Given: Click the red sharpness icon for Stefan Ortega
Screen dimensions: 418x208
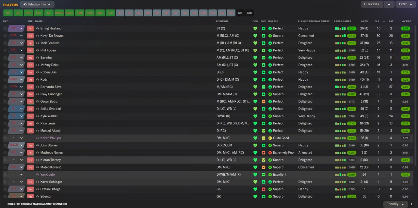Looking at the screenshot, I should click(x=264, y=189).
